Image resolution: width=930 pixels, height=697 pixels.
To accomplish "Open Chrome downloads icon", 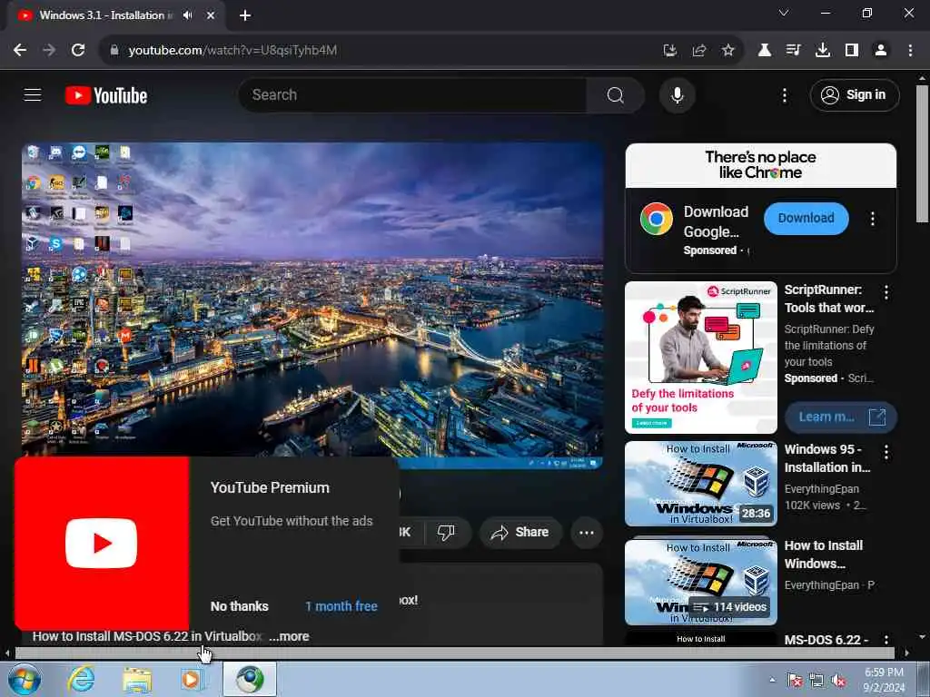I will pos(823,51).
